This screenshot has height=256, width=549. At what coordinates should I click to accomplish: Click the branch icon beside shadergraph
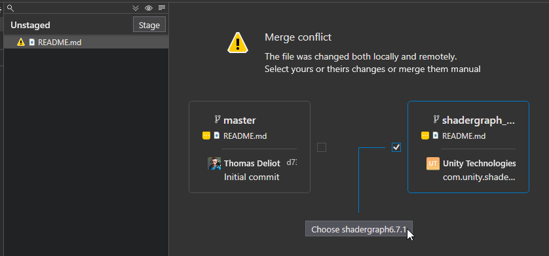[x=436, y=120]
